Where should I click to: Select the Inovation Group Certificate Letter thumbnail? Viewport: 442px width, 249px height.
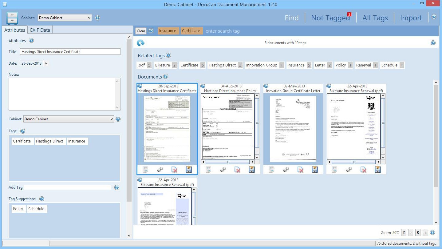pyautogui.click(x=293, y=128)
